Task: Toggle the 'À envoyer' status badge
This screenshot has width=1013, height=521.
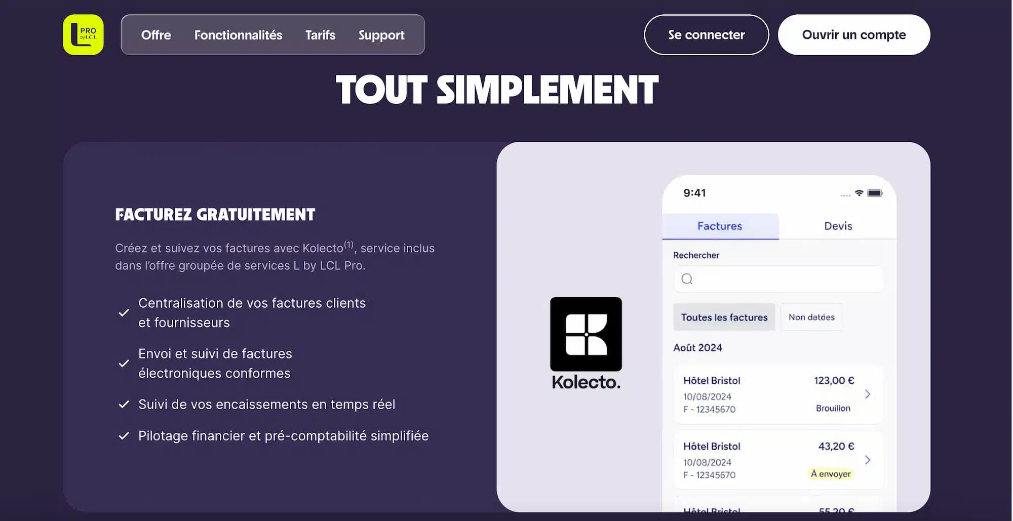Action: [831, 474]
